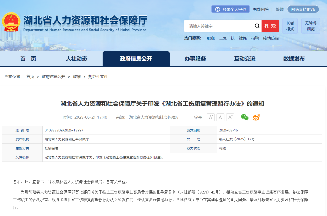327x216 pixels.
Task: Toggle 无障碍浏览 accessibility browsing
Action: [x=310, y=26]
